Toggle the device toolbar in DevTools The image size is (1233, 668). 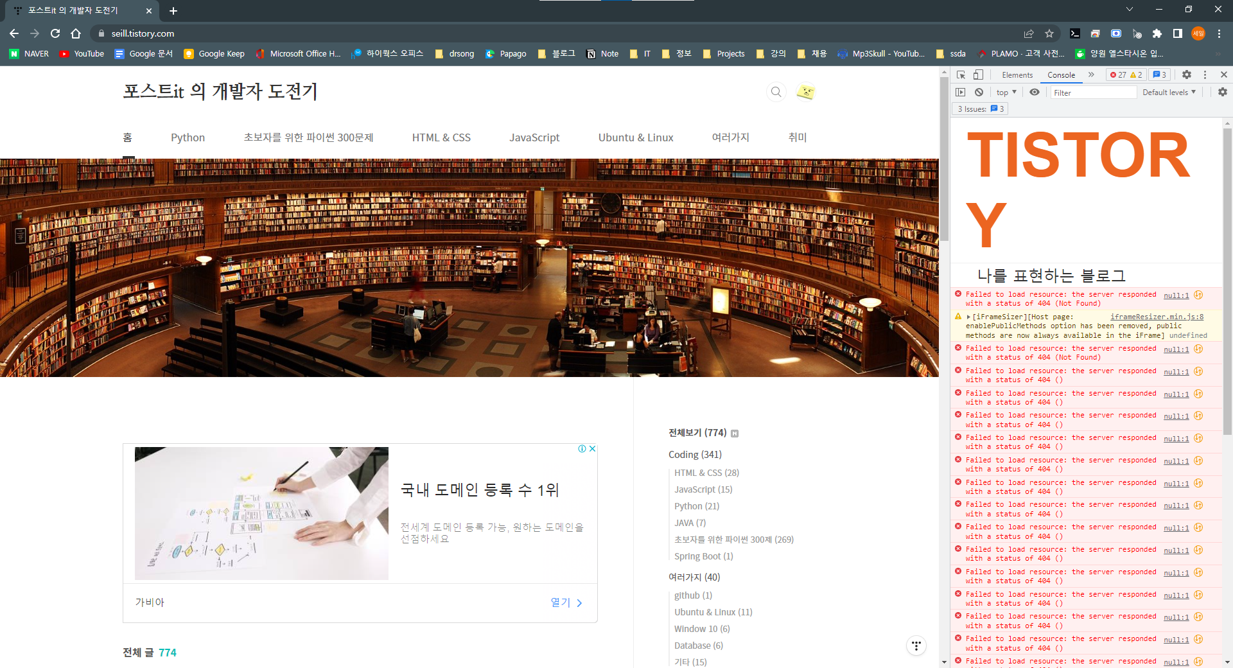click(978, 75)
